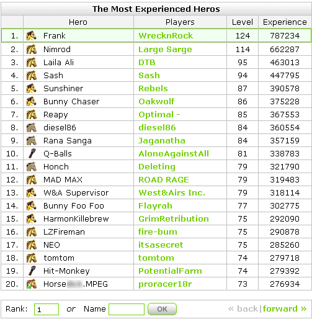Open West&Airs Inc. player link

pos(172,193)
